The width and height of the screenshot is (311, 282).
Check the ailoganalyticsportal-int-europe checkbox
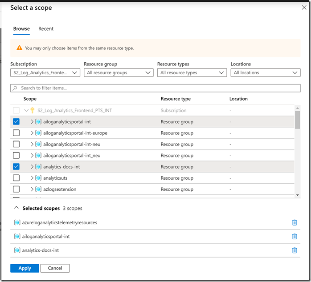16,133
